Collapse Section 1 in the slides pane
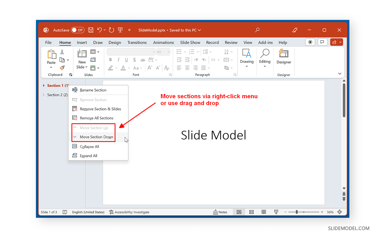Image resolution: width=385 pixels, height=238 pixels. (x=44, y=86)
